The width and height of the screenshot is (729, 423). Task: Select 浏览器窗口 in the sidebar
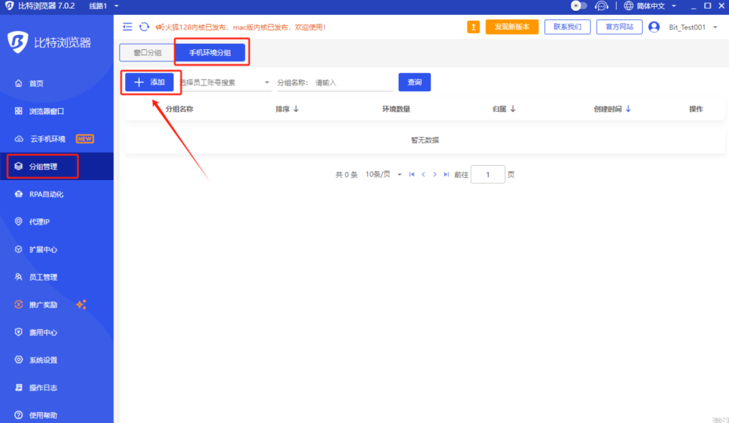[x=47, y=111]
